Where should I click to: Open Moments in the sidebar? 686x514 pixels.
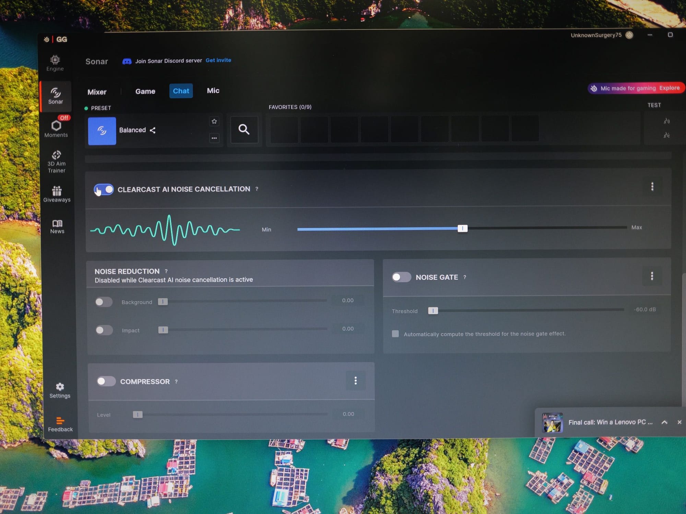pyautogui.click(x=56, y=128)
